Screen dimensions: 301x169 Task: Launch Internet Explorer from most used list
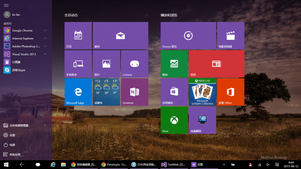pos(23,38)
